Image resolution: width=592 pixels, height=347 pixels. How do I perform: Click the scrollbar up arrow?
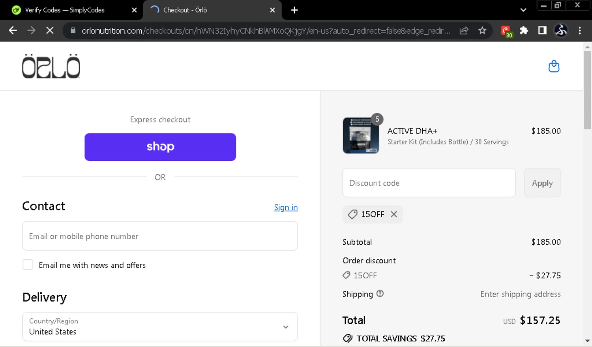click(587, 47)
